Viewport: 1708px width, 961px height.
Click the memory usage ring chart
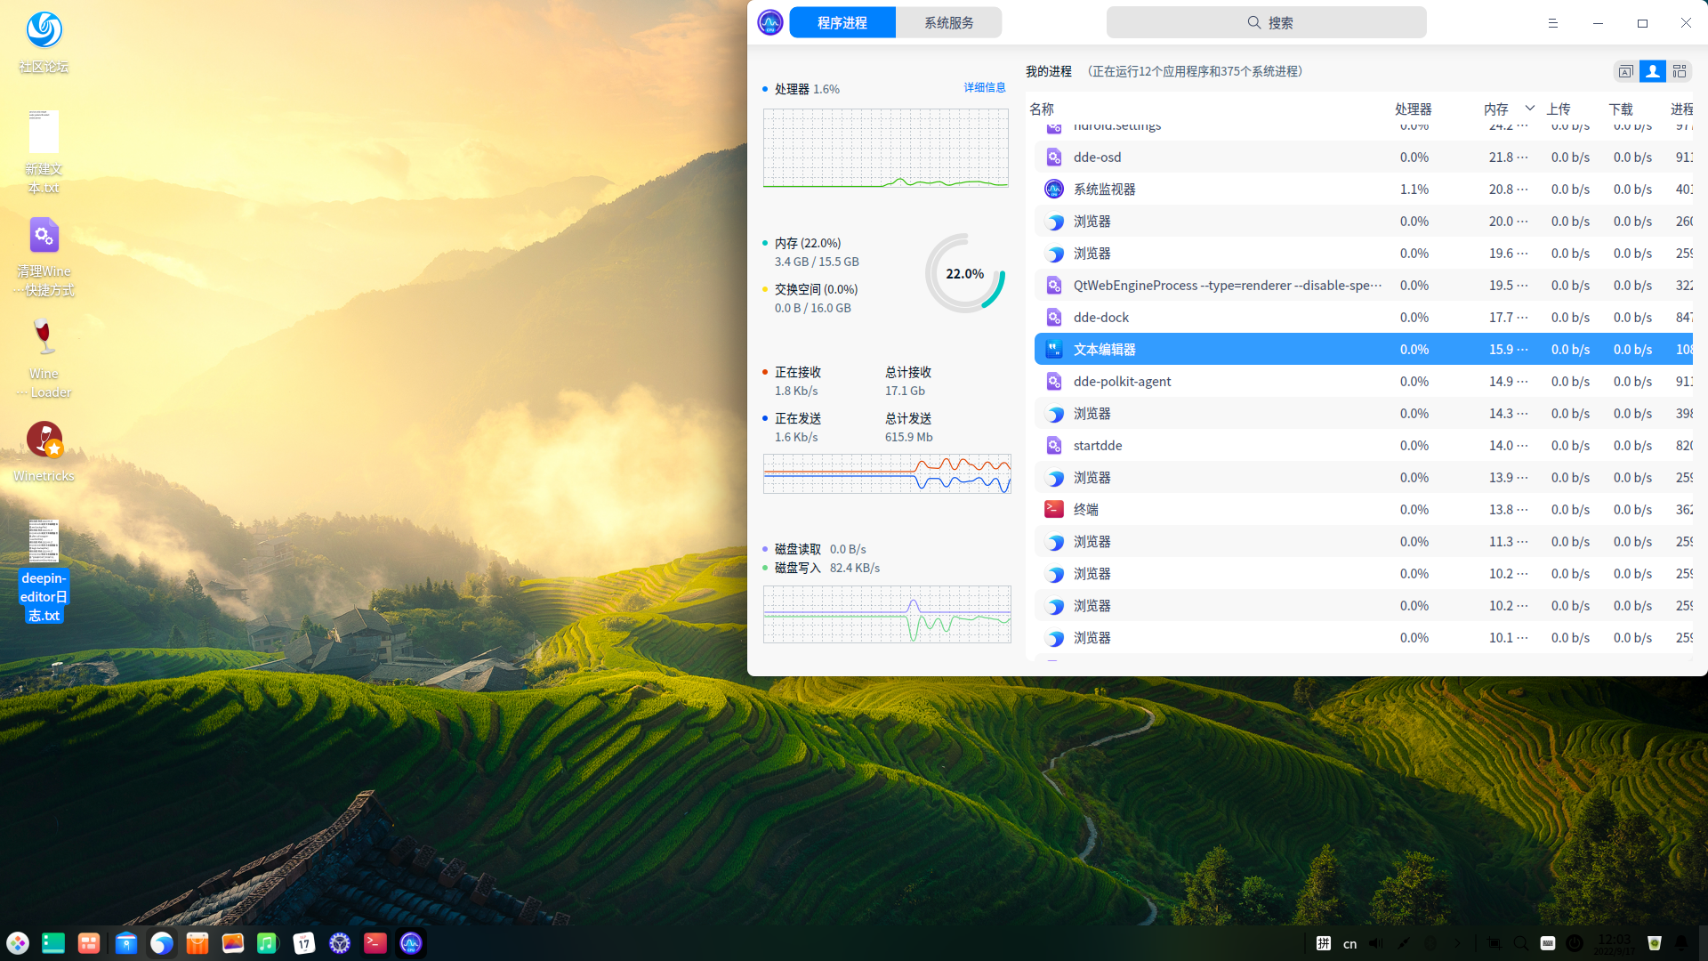coord(965,273)
